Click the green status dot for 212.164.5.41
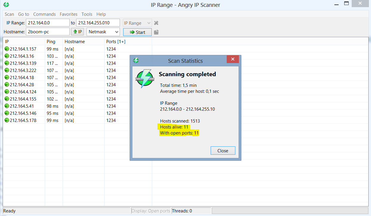371x216 pixels. click(7, 106)
